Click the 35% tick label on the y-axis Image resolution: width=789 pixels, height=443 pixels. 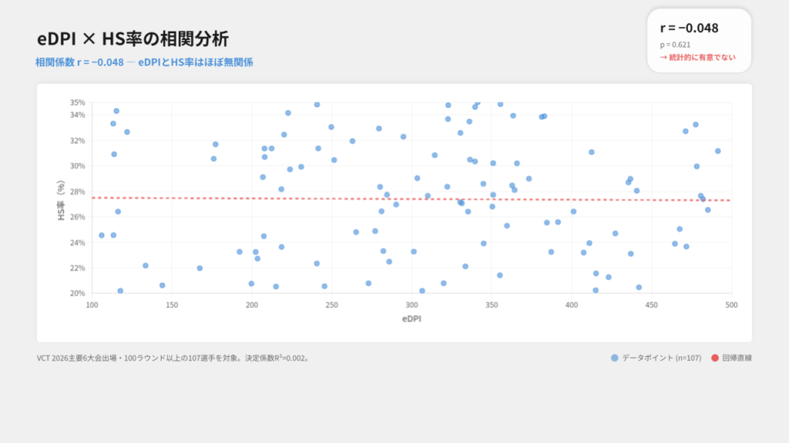click(x=77, y=102)
